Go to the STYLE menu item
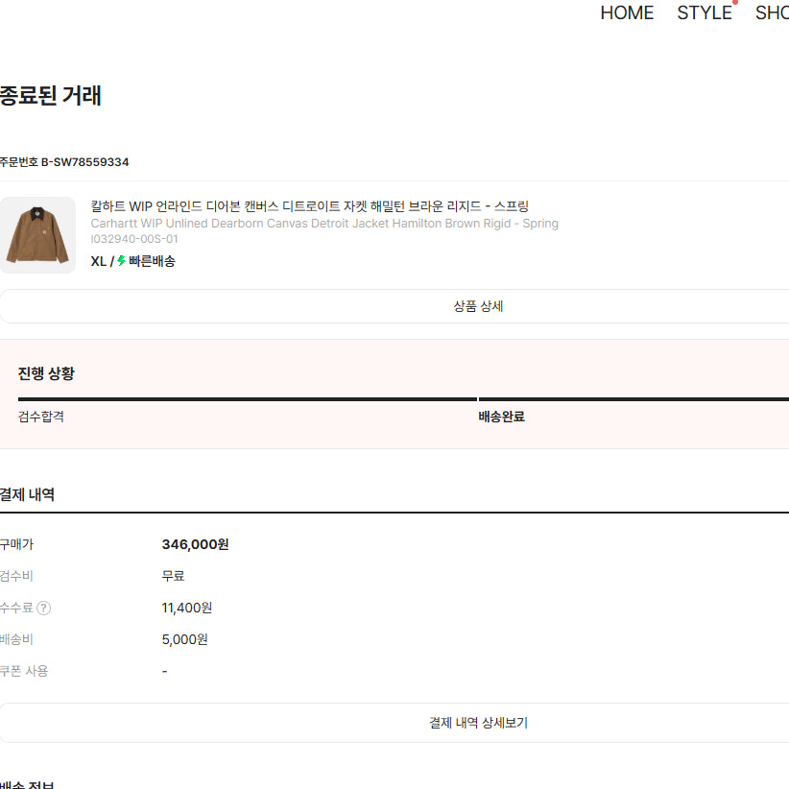 (x=704, y=13)
